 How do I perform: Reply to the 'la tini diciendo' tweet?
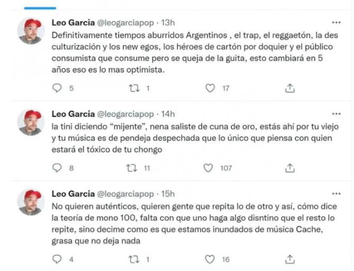(x=57, y=168)
